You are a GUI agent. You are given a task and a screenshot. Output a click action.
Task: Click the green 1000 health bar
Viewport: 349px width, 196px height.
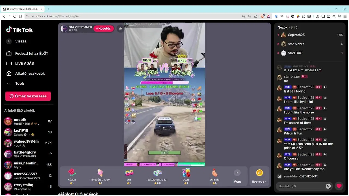164,153
